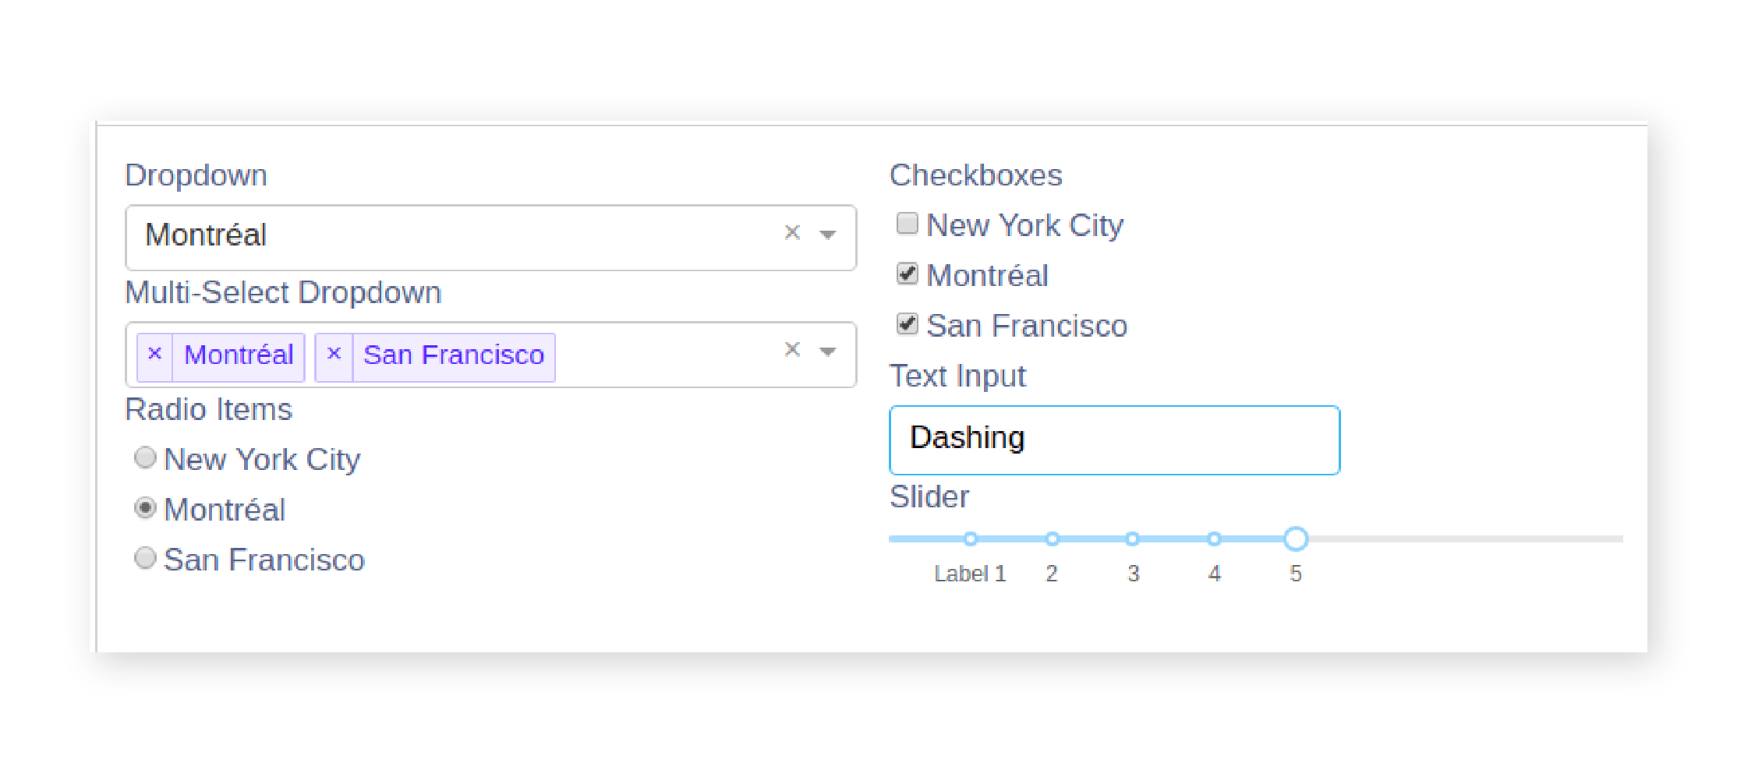This screenshot has width=1755, height=777.
Task: Remove Montréal tag from multi-select dropdown
Action: click(154, 355)
